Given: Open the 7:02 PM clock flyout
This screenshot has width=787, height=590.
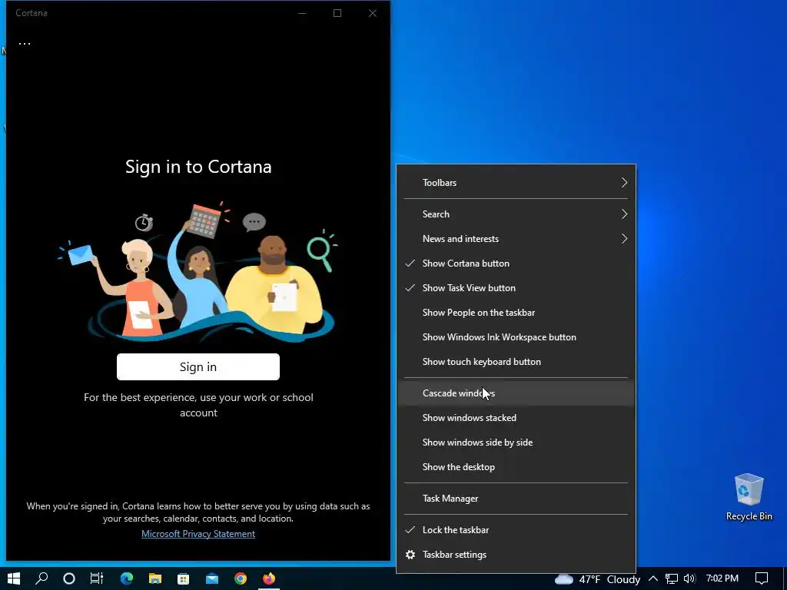Looking at the screenshot, I should click(722, 578).
